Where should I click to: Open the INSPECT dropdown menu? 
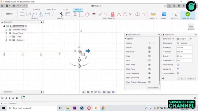point(153,18)
